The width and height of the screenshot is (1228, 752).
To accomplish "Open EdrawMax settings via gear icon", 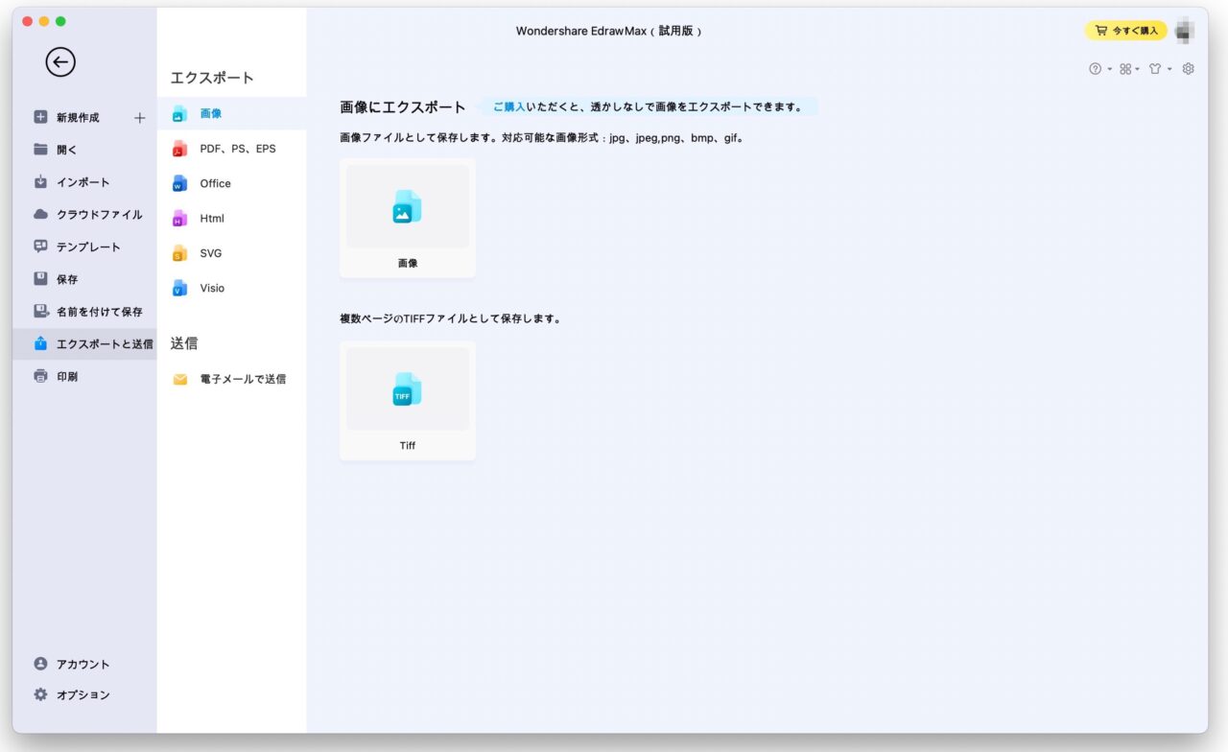I will pos(1188,68).
